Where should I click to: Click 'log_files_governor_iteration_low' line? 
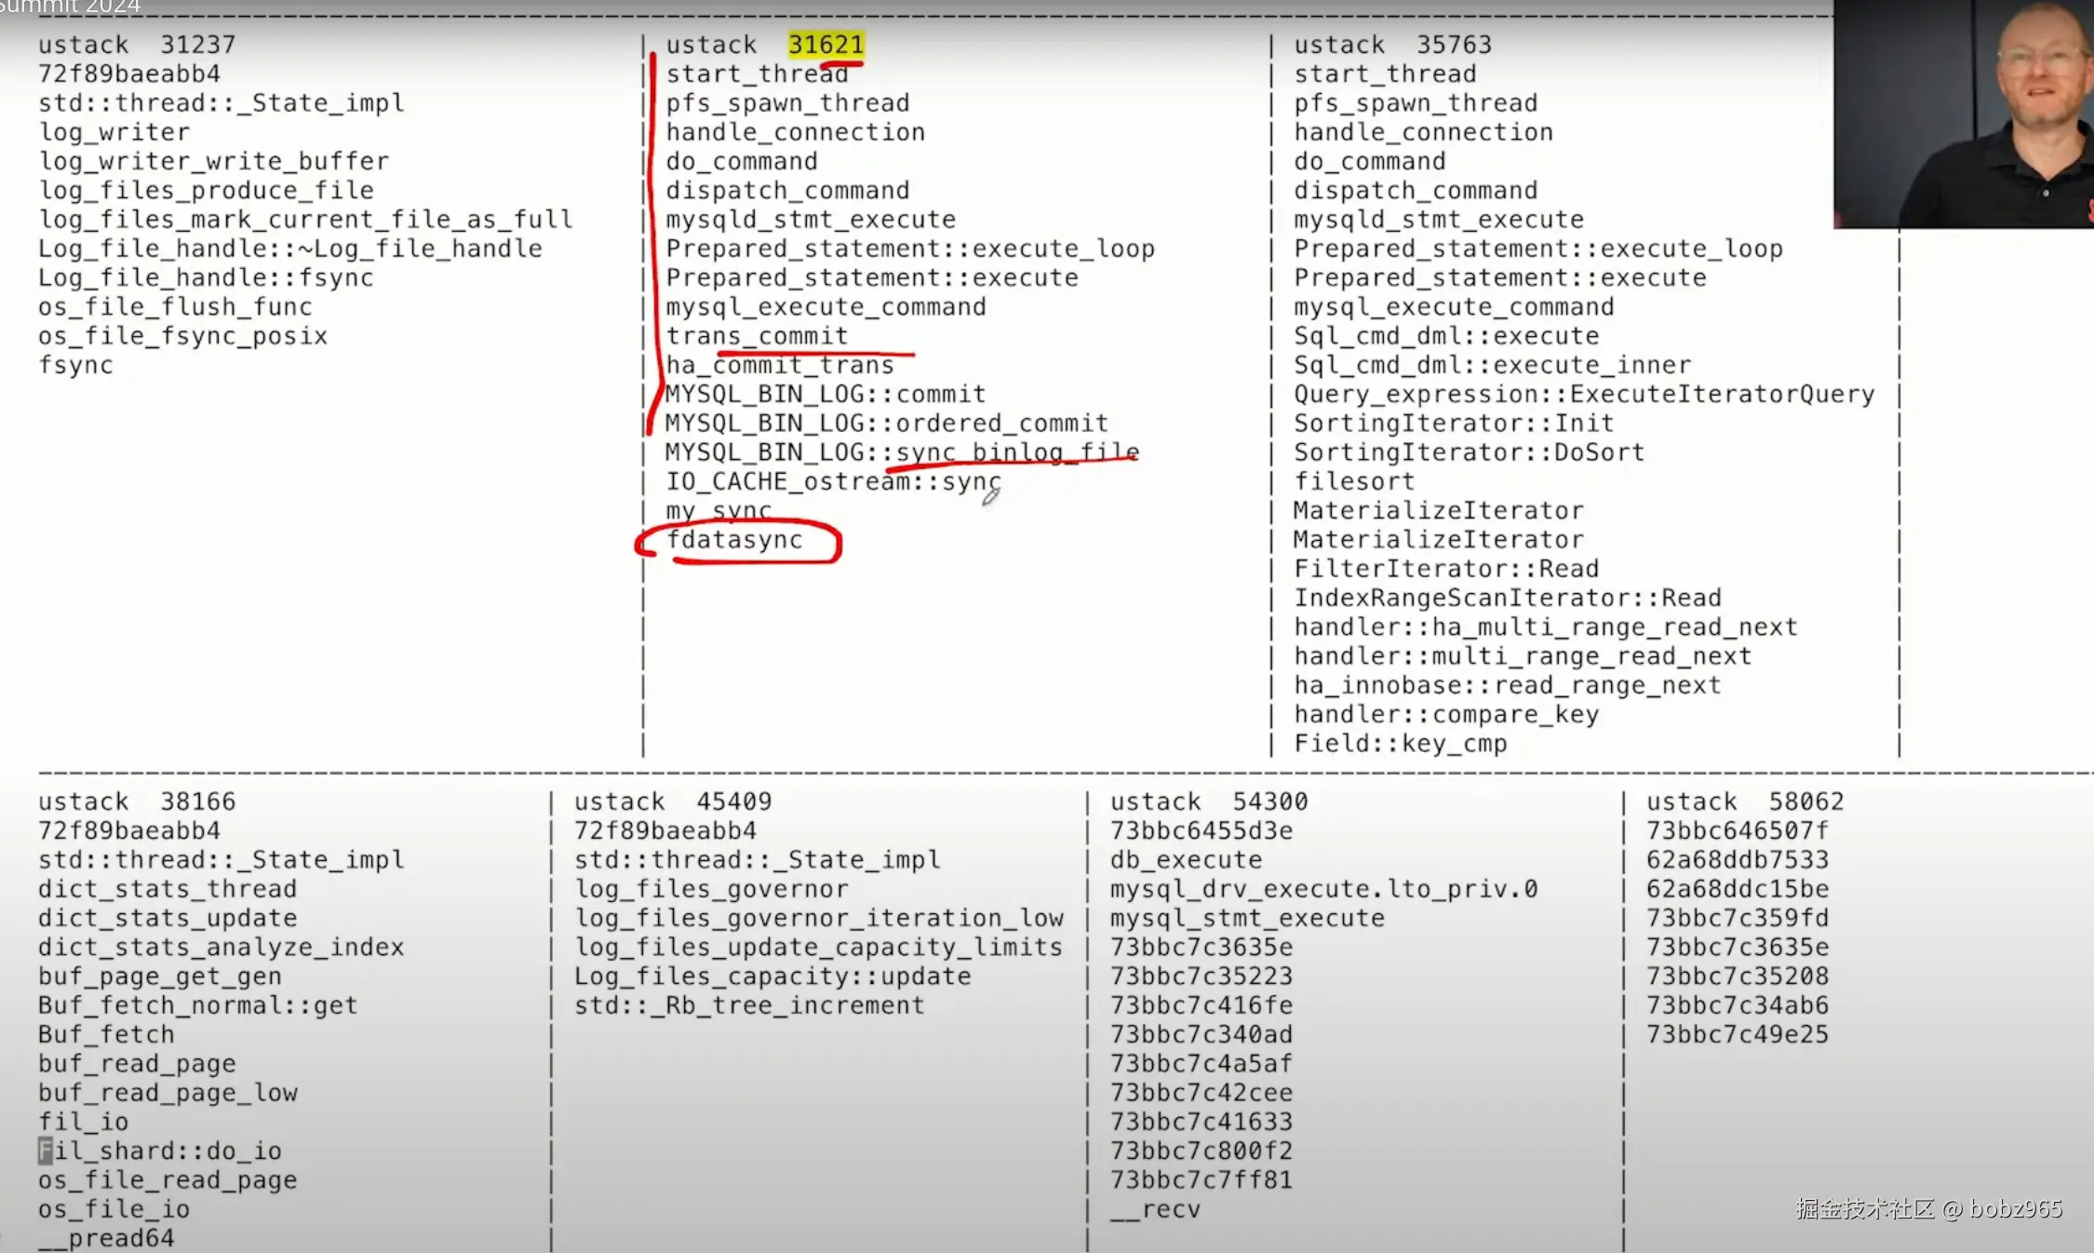point(819,918)
